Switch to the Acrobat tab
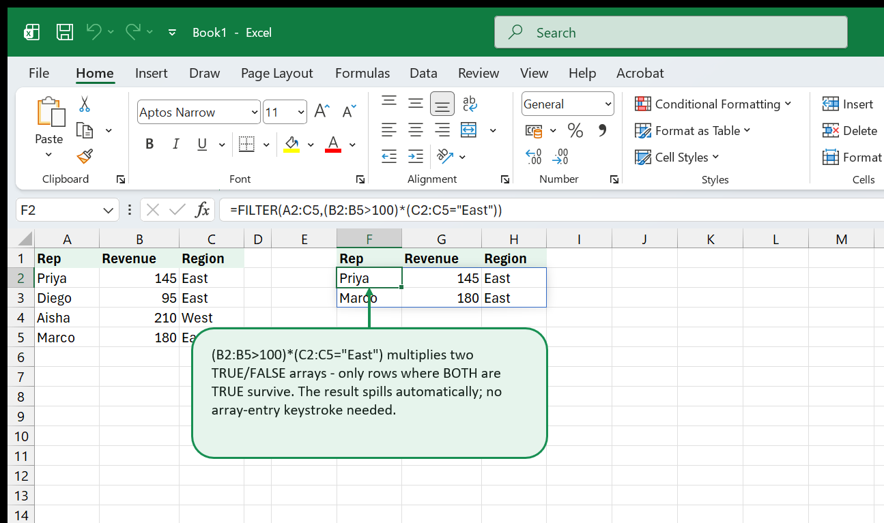The width and height of the screenshot is (884, 523). tap(640, 73)
